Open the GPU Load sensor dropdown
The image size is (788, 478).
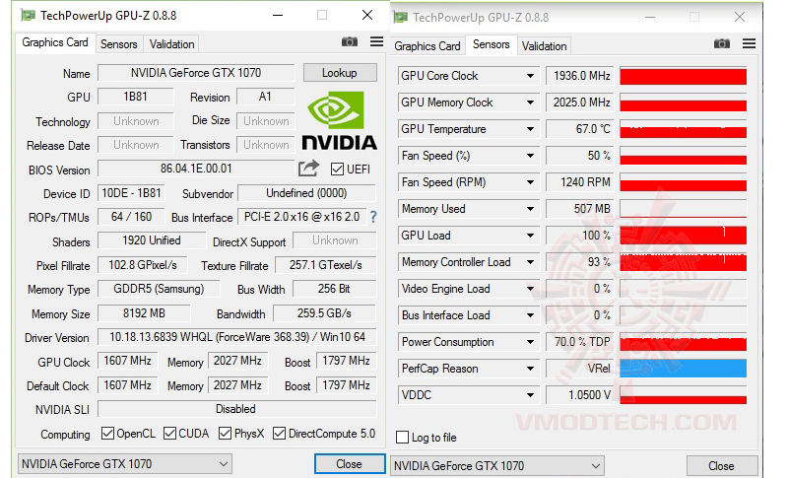tap(530, 236)
